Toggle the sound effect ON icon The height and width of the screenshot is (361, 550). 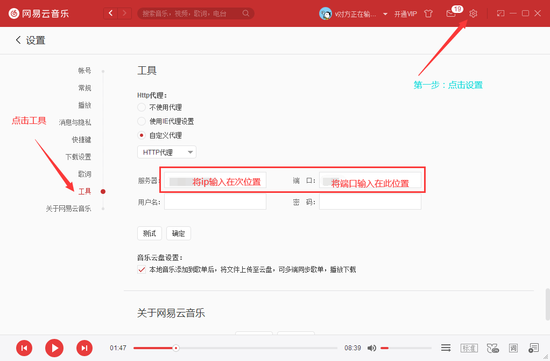[x=493, y=348]
